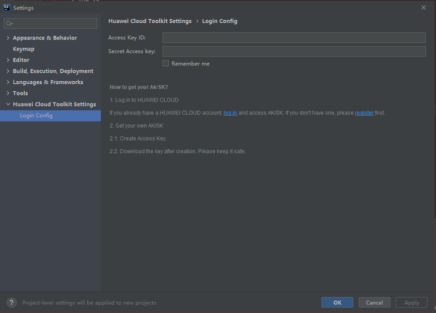Viewport: 436px width, 313px height.
Task: Follow the register hyperlink
Action: click(364, 113)
